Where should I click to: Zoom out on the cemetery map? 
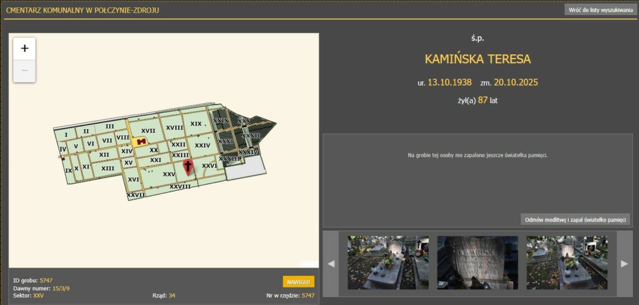point(24,70)
